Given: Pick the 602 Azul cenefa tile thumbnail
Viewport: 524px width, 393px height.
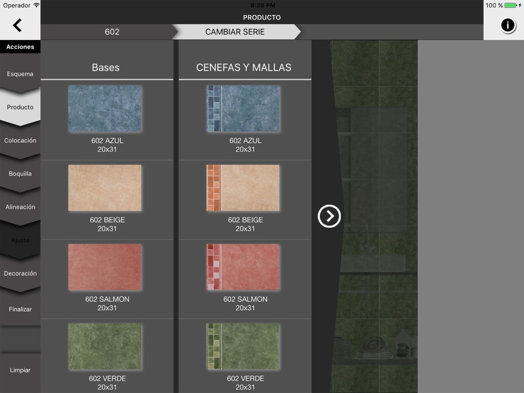Looking at the screenshot, I should pyautogui.click(x=243, y=108).
